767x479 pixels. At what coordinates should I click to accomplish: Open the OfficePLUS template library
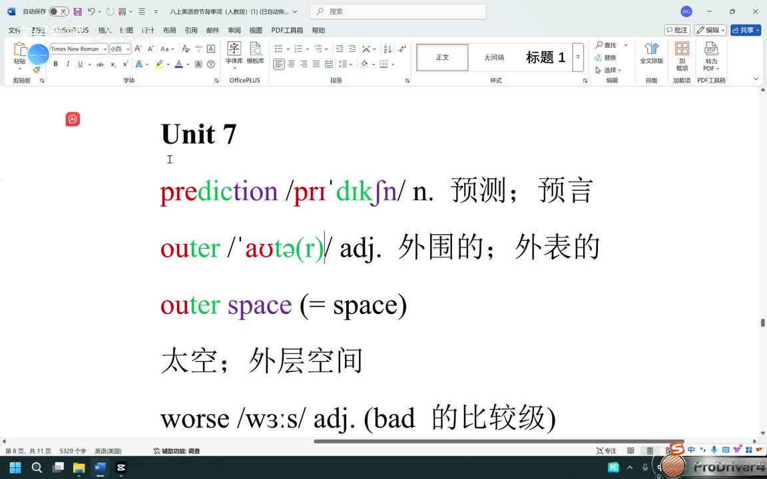click(x=256, y=54)
